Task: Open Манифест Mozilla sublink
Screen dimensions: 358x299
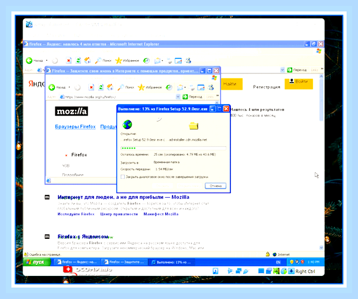Action: coord(161,214)
